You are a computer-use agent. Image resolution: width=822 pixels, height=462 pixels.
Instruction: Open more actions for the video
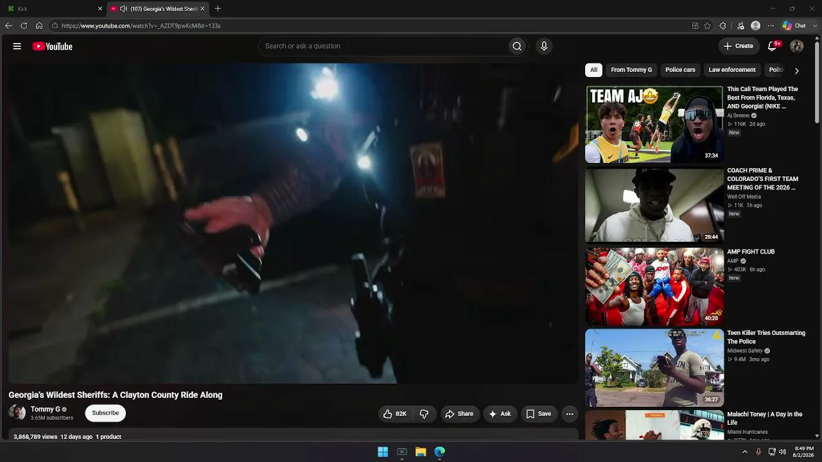click(x=570, y=414)
